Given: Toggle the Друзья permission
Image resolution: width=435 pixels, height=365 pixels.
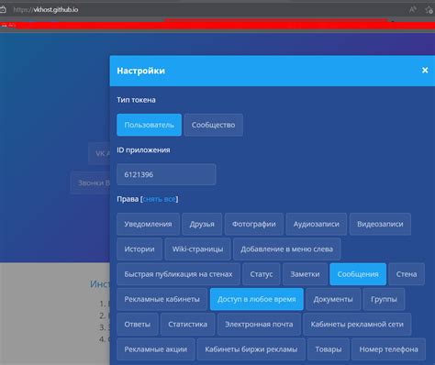Looking at the screenshot, I should (x=202, y=224).
